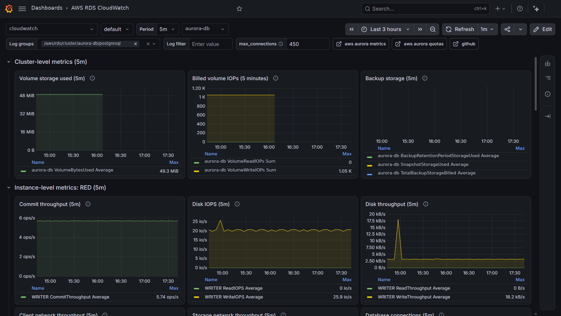The width and height of the screenshot is (561, 316).
Task: Star the AWS RDS CloudWatch dashboard
Action: click(x=239, y=8)
